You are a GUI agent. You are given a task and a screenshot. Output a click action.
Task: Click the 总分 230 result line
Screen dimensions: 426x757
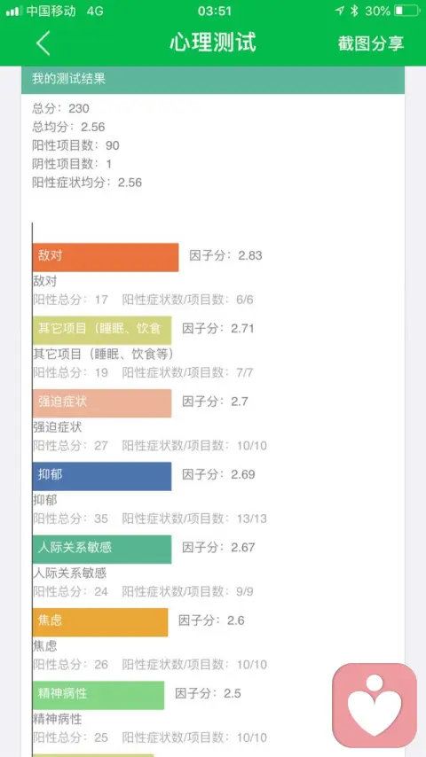61,108
